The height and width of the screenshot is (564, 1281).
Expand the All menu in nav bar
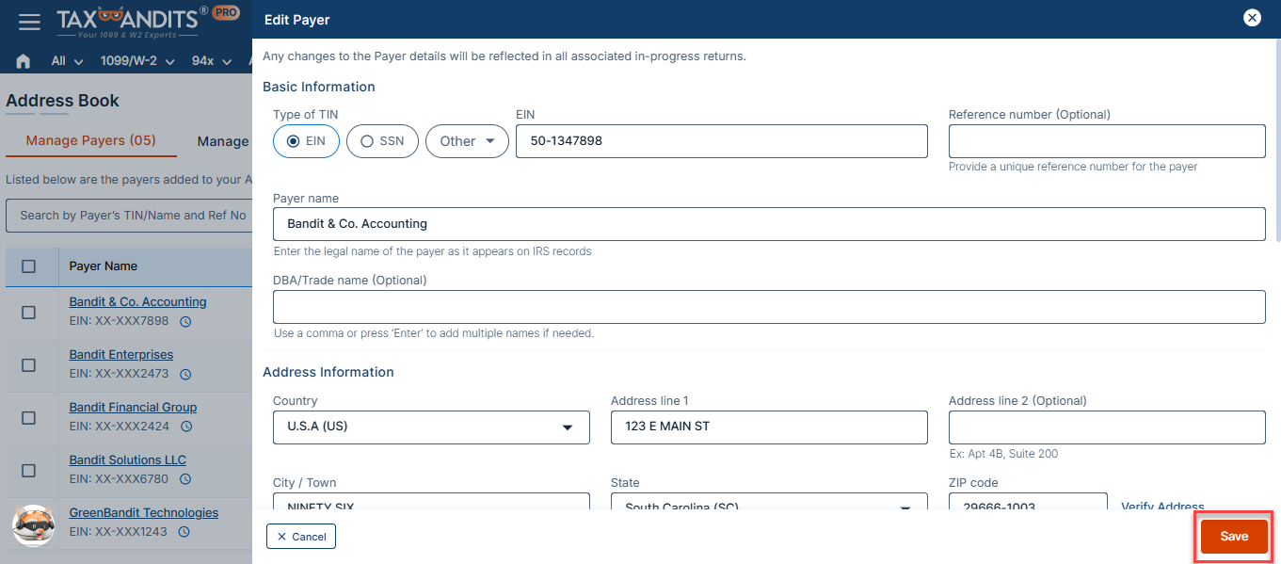[67, 61]
